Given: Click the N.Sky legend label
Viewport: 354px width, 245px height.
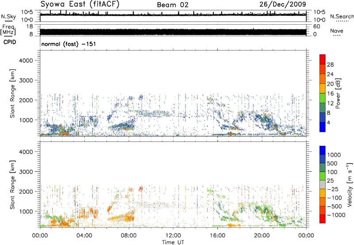Looking at the screenshot, I should click(x=9, y=16).
